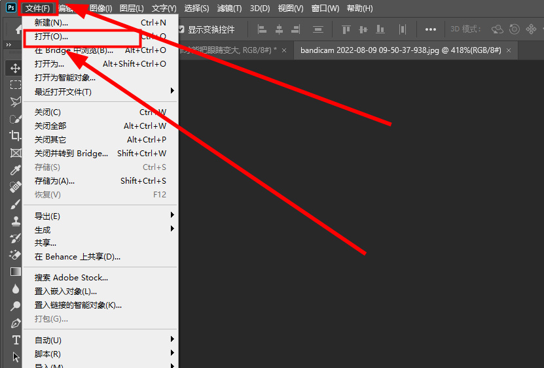Screen dimensions: 544x368
Task: Close the bandicam 2022-08-09 document tab
Action: click(x=508, y=50)
